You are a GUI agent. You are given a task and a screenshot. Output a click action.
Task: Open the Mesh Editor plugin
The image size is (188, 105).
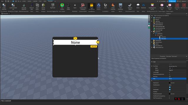[37, 6]
